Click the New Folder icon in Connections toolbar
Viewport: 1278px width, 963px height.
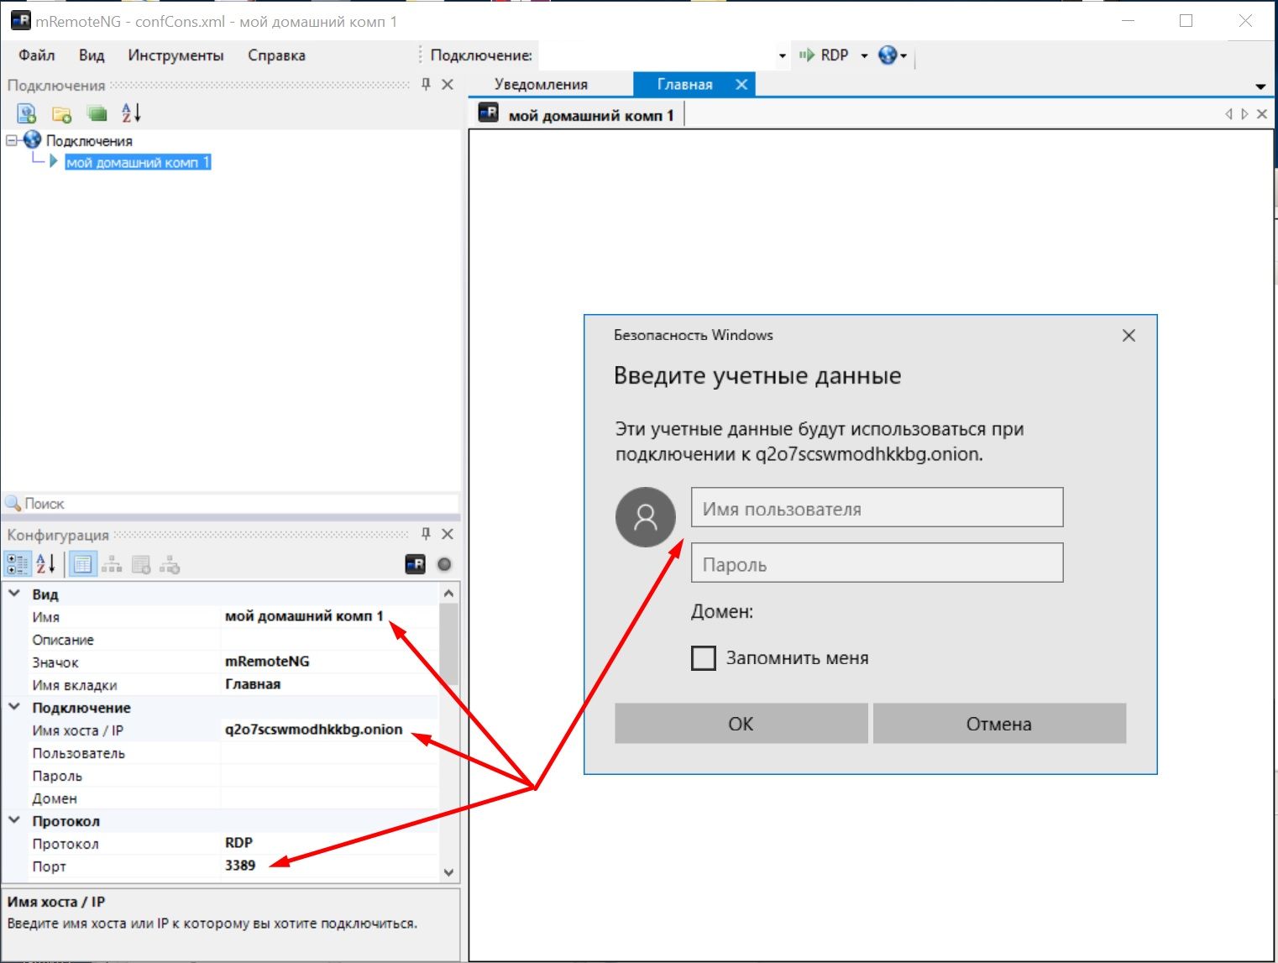[x=61, y=113]
